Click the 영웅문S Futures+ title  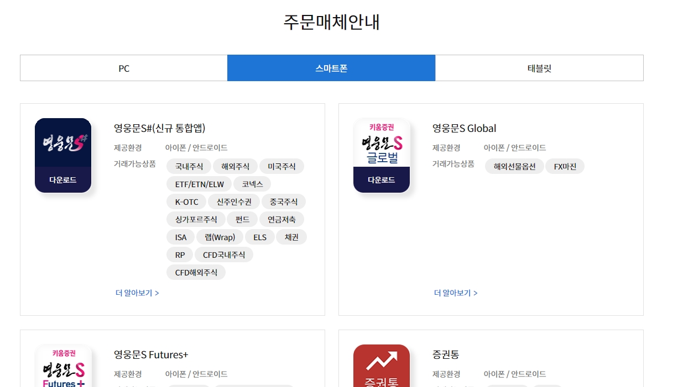coord(151,354)
